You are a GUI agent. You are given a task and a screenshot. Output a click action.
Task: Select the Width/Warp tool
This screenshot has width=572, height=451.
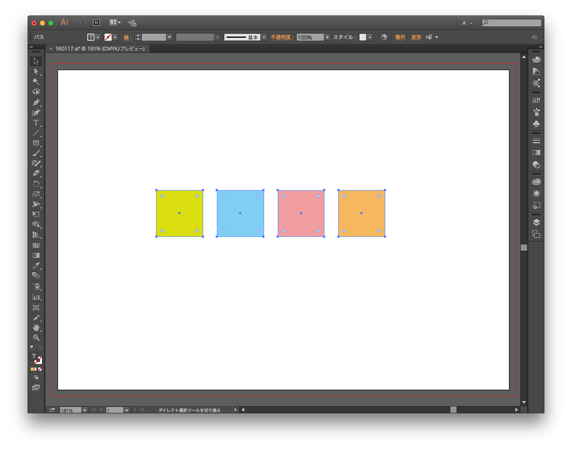coord(36,204)
